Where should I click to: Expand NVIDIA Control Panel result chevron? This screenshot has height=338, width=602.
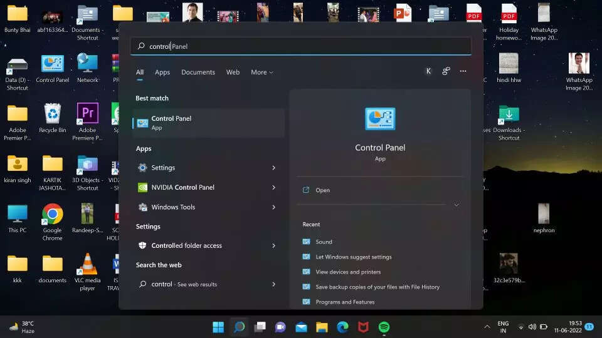(x=274, y=187)
